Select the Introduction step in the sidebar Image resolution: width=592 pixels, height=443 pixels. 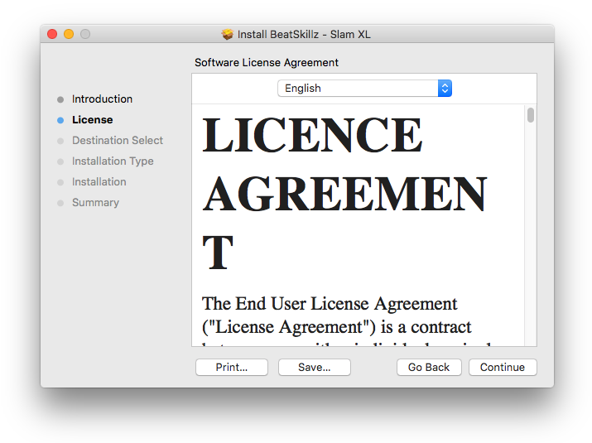(102, 99)
